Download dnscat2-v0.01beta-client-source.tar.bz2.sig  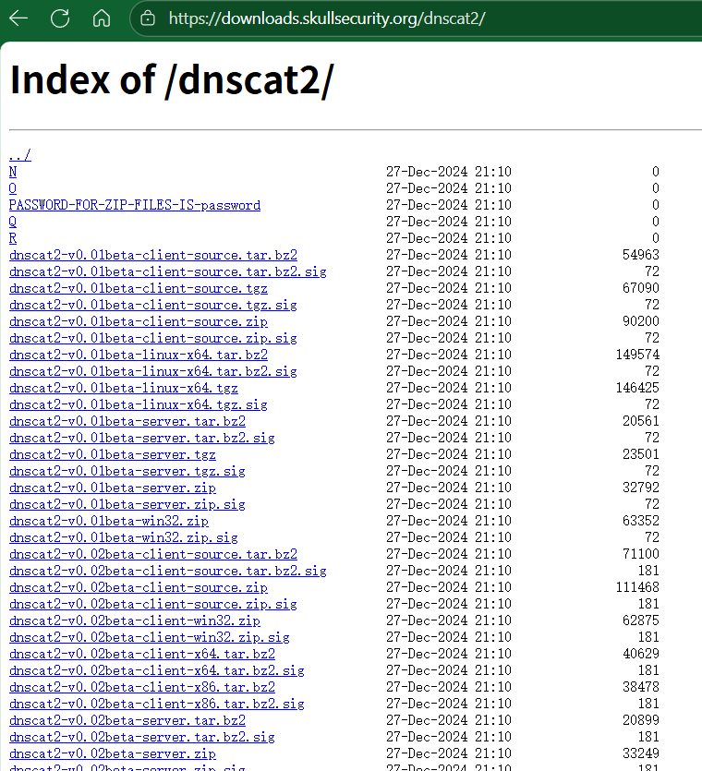[x=168, y=271]
